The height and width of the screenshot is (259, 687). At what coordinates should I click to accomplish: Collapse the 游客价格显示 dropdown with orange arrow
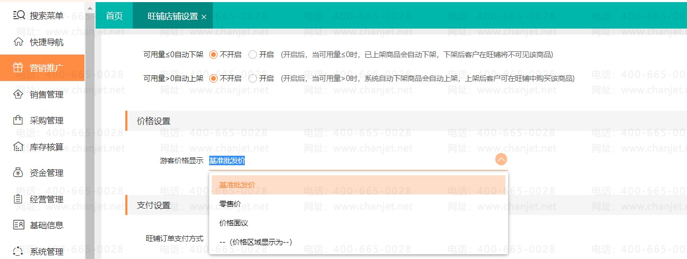point(501,159)
